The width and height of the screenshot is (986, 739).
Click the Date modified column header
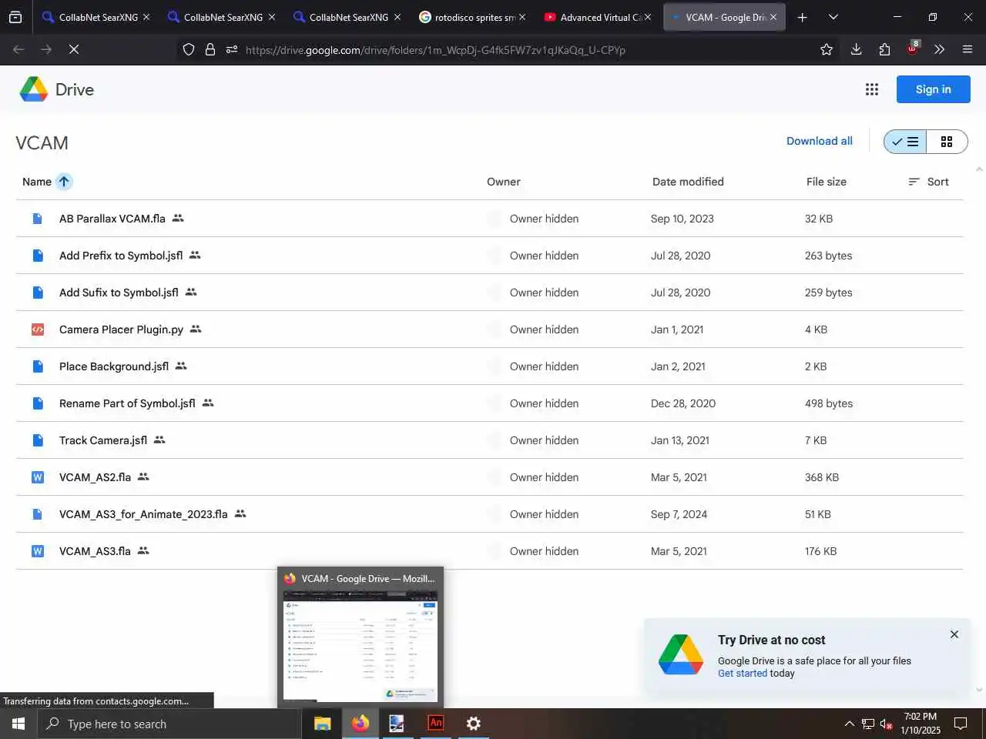[688, 182]
